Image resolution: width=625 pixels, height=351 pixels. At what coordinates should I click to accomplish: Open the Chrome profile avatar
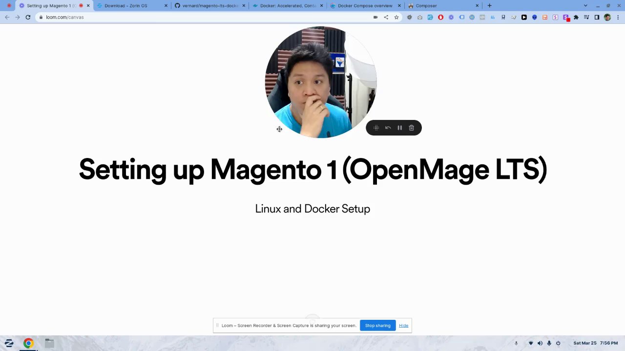coord(607,17)
